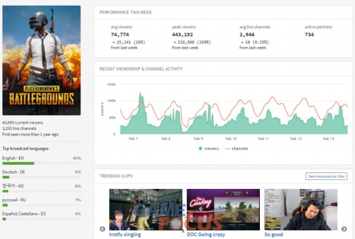This screenshot has width=355, height=239.
Task: Click the next clips carousel arrow
Action: coord(344,229)
